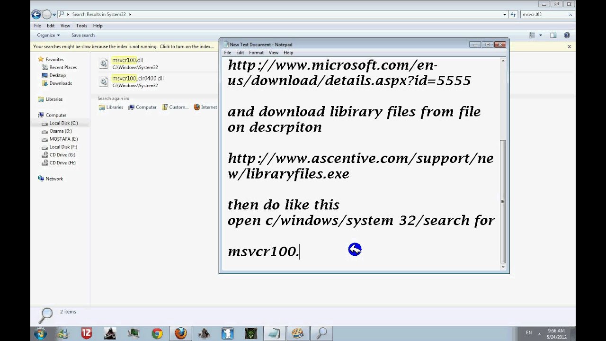Open CD Drive (G:) in the sidebar
Screen dimensions: 606x341
(62, 155)
